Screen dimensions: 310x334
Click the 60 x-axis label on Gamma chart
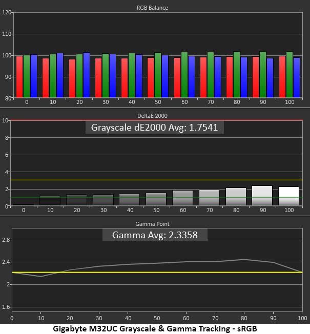coord(186,318)
